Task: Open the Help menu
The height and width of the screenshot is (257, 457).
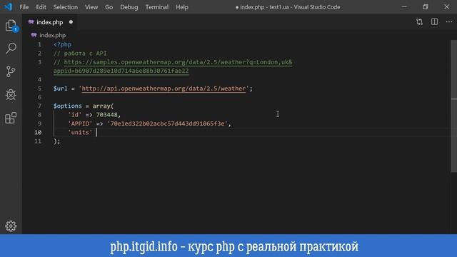Action: point(182,7)
